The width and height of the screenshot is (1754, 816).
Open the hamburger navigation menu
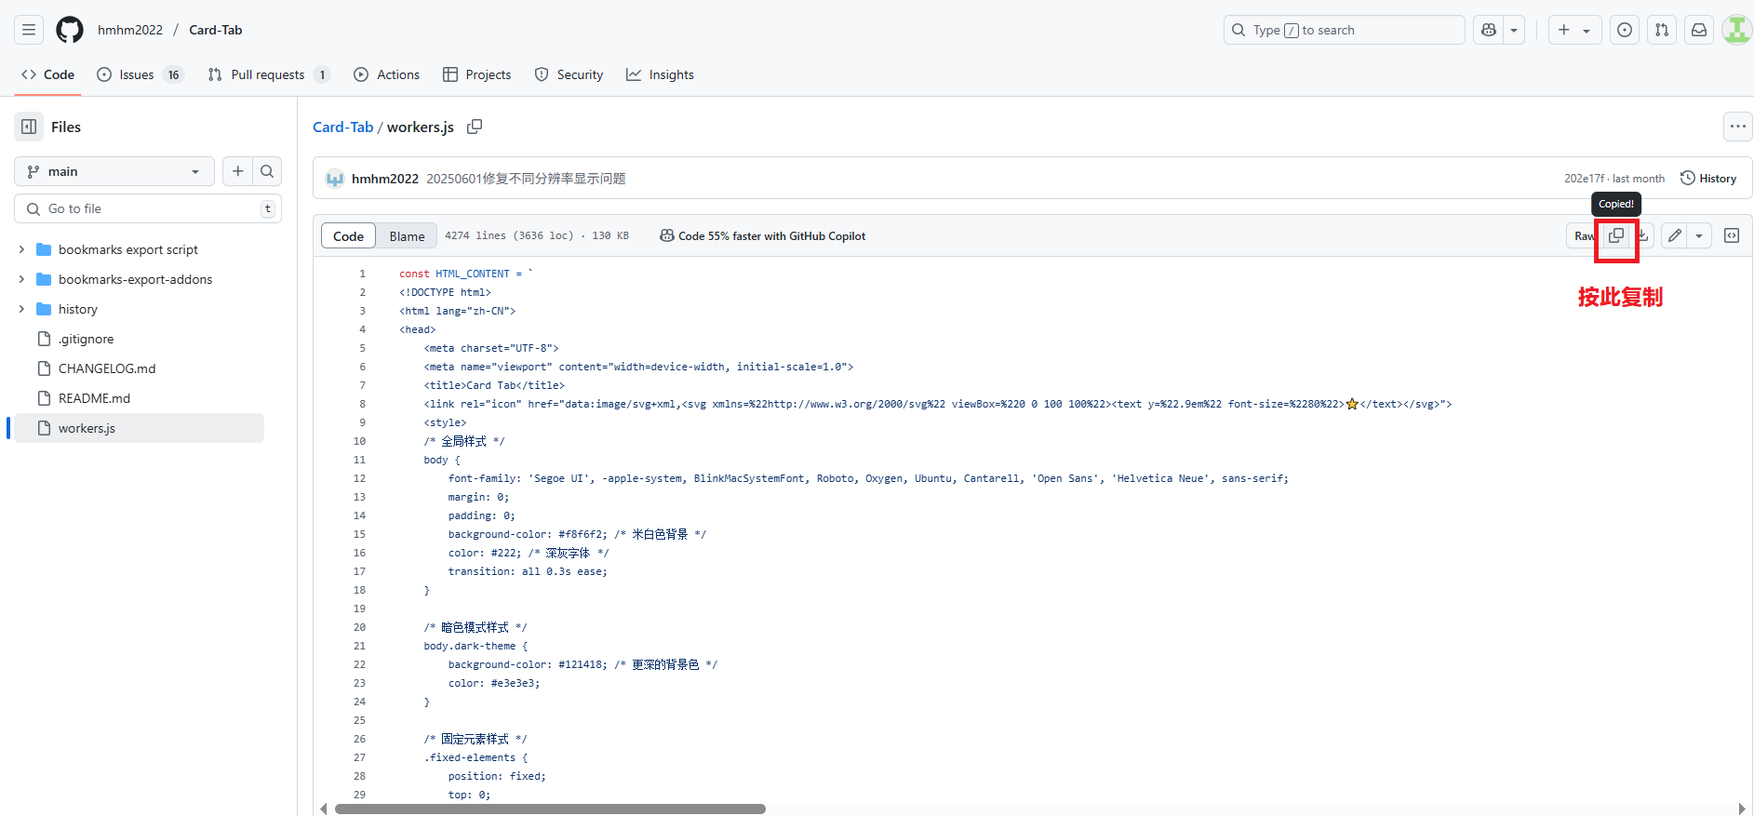point(29,30)
